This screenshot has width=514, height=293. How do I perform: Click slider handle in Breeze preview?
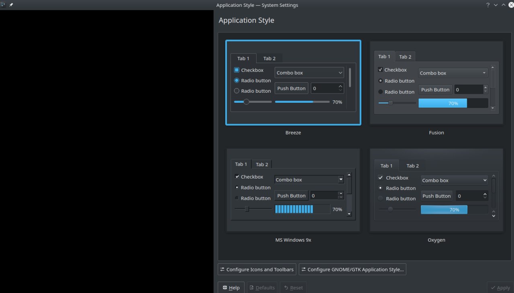pos(247,102)
